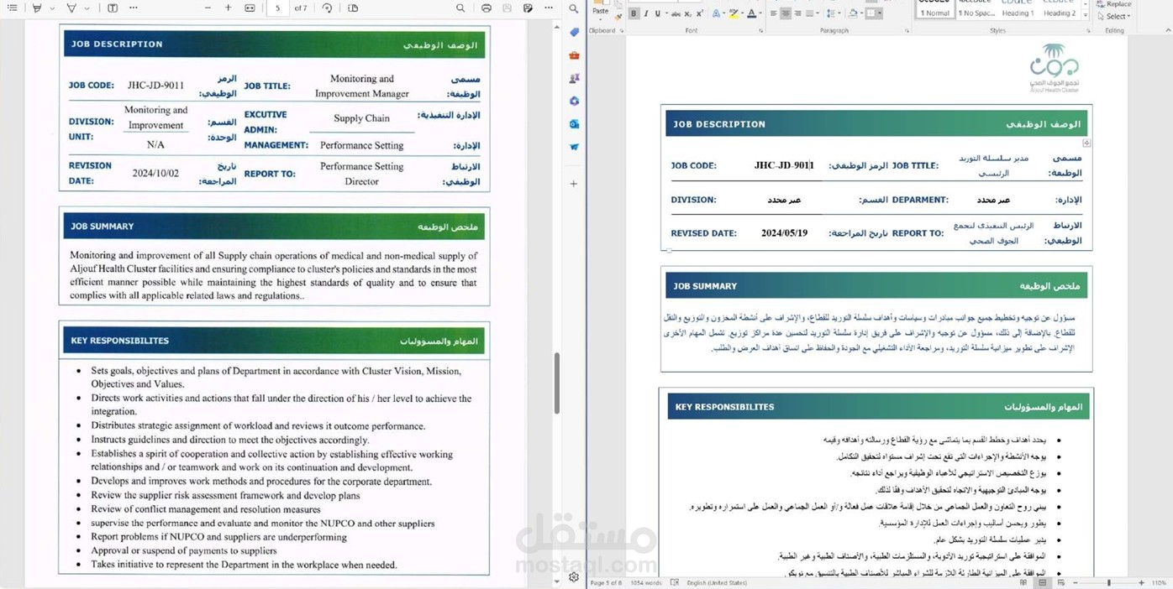Search inside the PDF document
The width and height of the screenshot is (1173, 589).
[460, 8]
